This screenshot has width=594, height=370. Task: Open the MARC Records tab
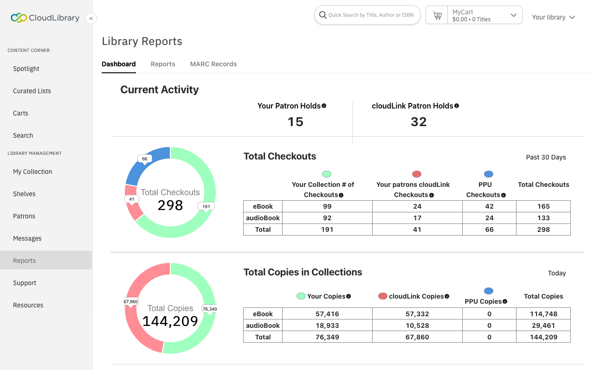click(x=213, y=64)
